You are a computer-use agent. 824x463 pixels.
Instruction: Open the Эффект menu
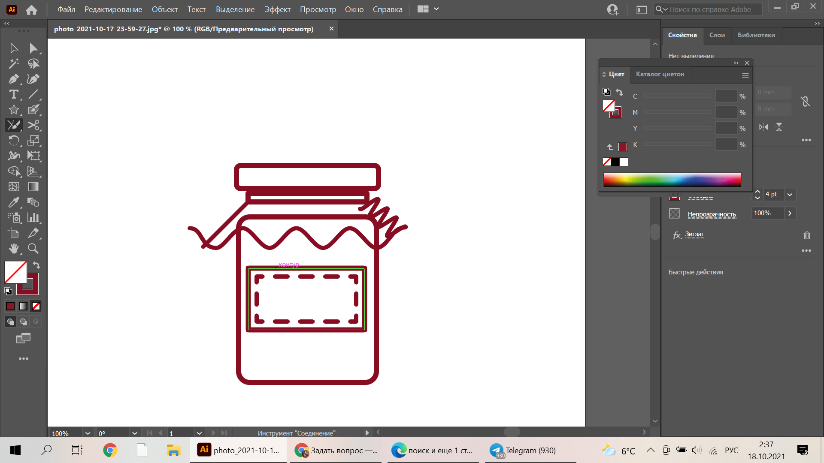[277, 9]
